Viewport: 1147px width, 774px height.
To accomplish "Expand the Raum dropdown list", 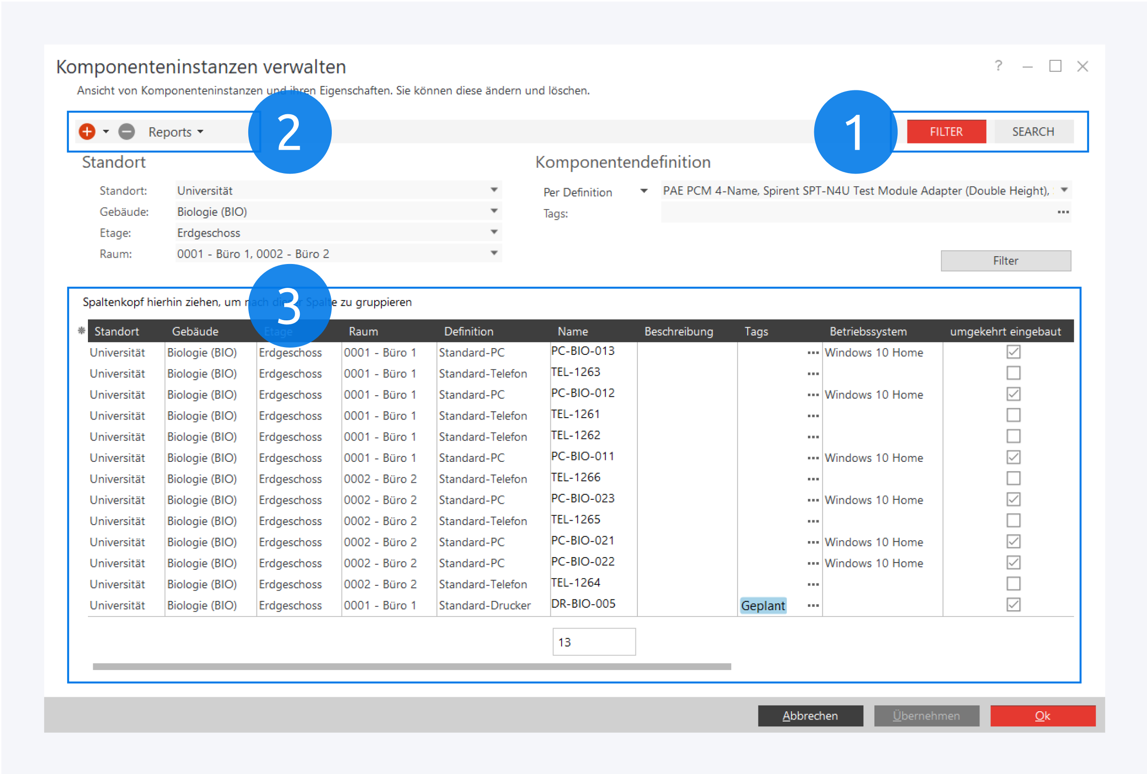I will click(x=494, y=253).
